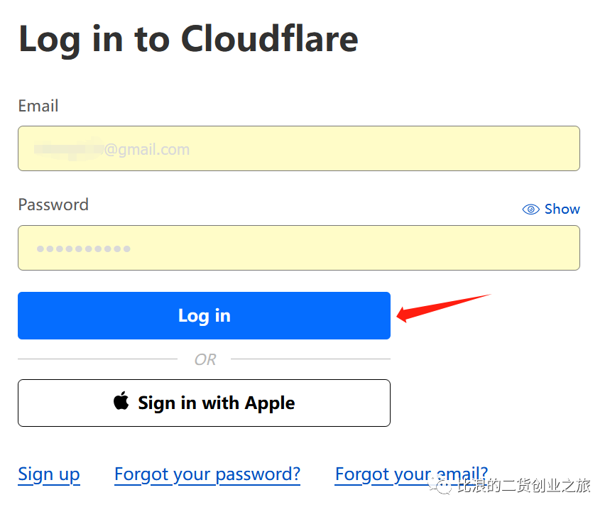
Task: Click the Chinese watermark text
Action: coord(523,486)
